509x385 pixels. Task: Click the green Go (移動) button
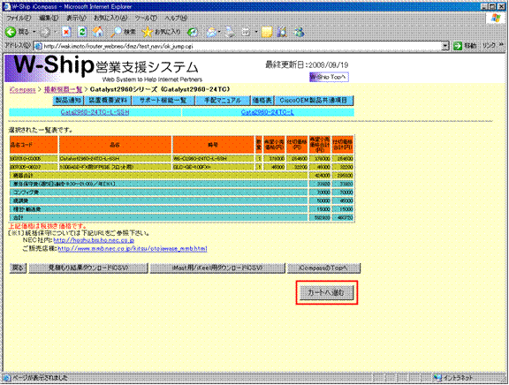(465, 46)
